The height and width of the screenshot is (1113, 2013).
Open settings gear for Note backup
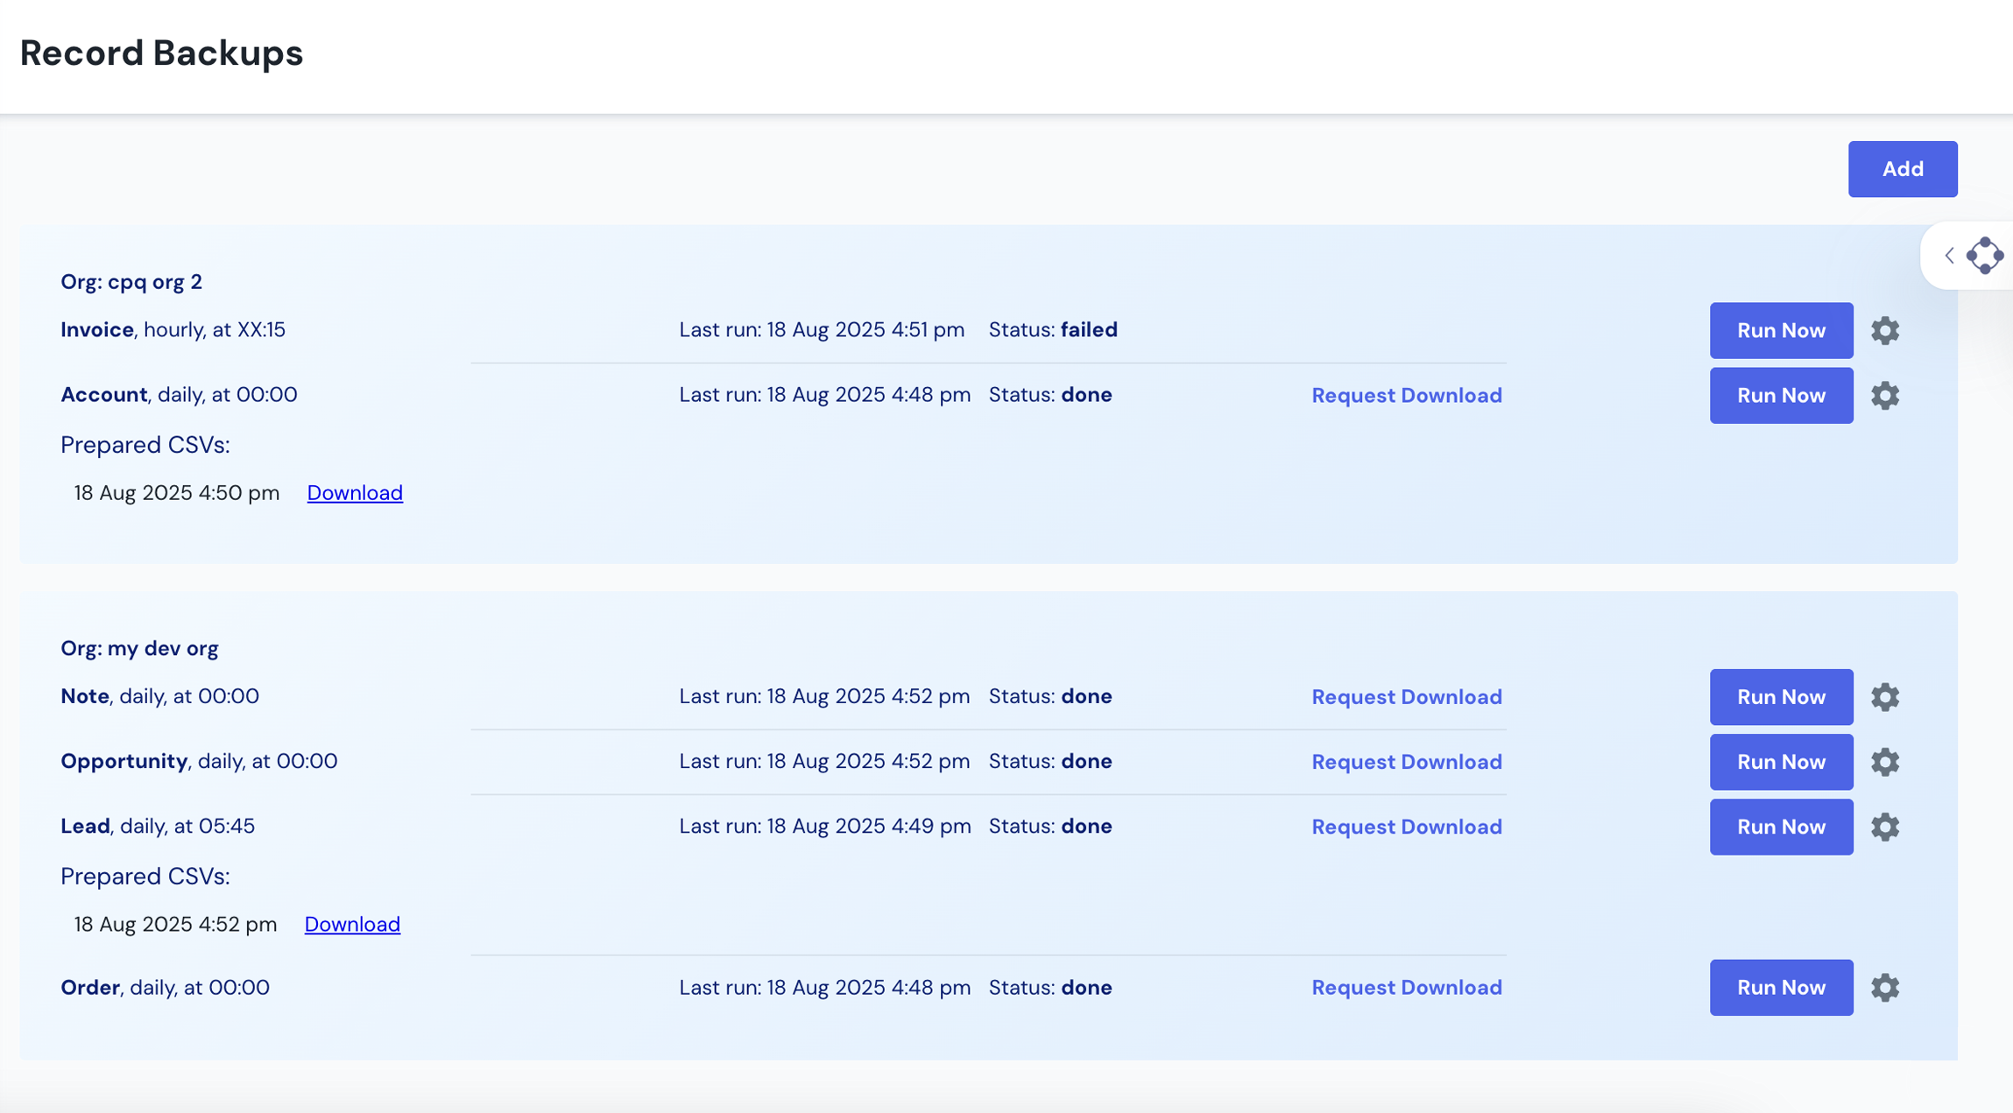(x=1885, y=696)
